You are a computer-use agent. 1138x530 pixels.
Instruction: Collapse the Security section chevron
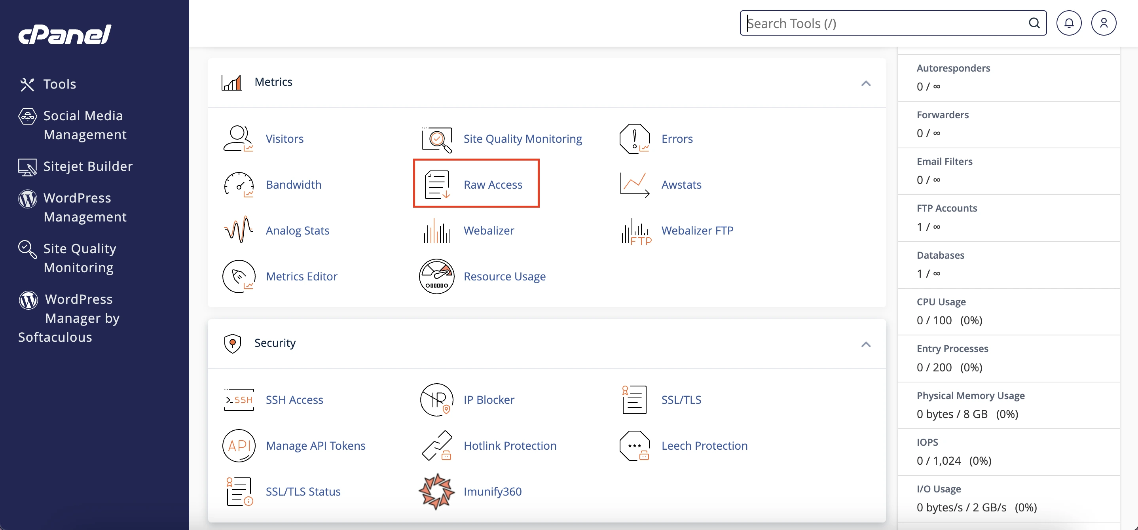coord(866,344)
